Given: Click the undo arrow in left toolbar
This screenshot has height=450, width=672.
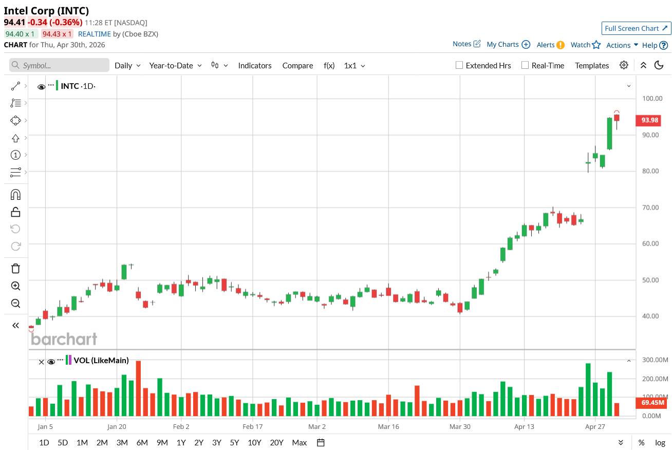Looking at the screenshot, I should 15,229.
